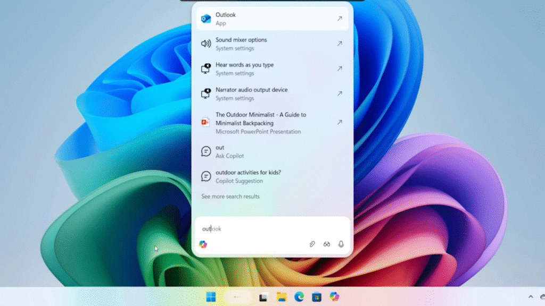The image size is (545, 306).
Task: Start voice input with the microphone icon
Action: click(x=341, y=244)
